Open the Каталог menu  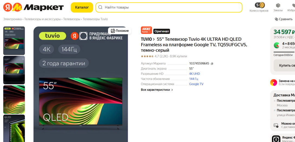(82, 7)
